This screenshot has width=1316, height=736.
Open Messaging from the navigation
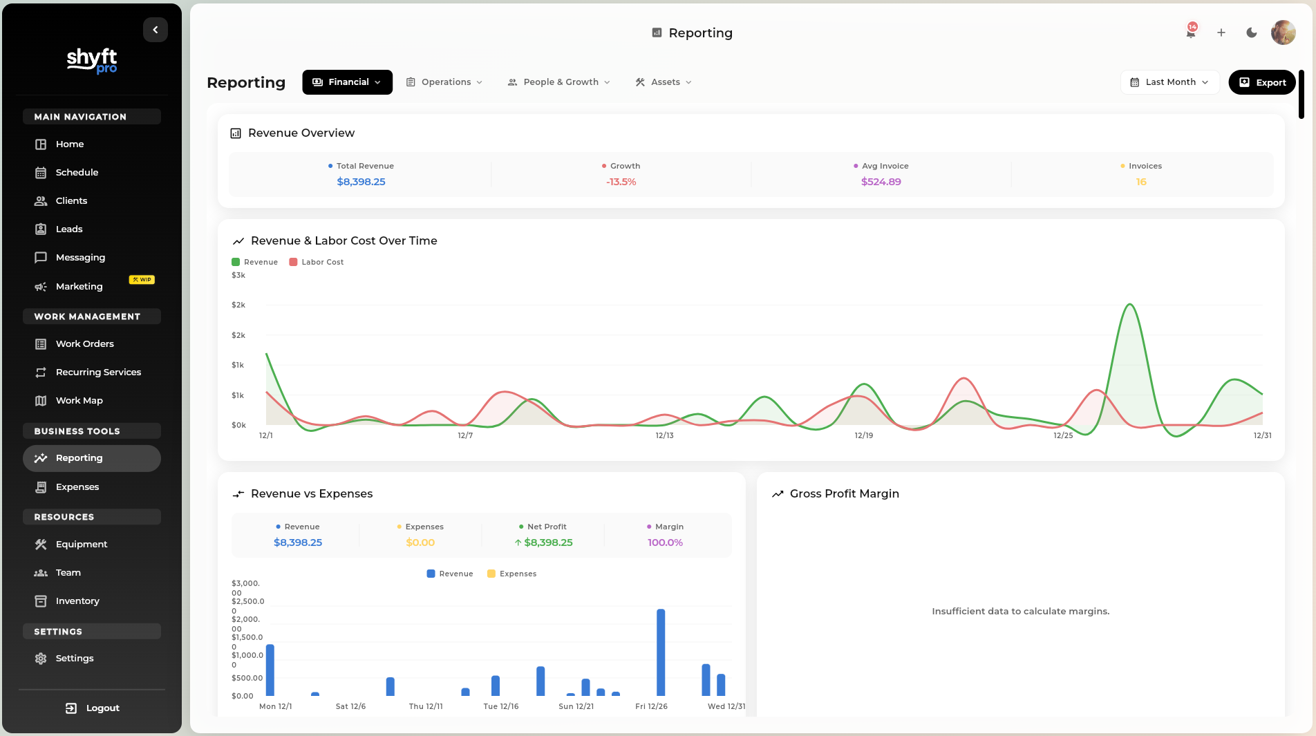click(x=80, y=257)
